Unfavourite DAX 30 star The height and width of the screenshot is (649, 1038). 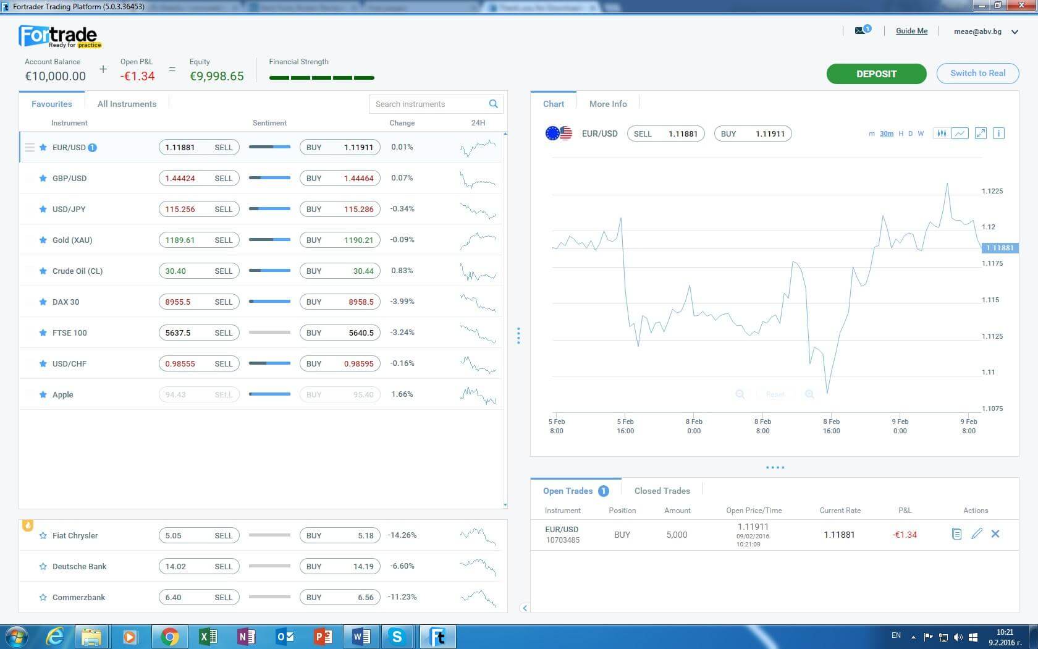click(x=43, y=302)
